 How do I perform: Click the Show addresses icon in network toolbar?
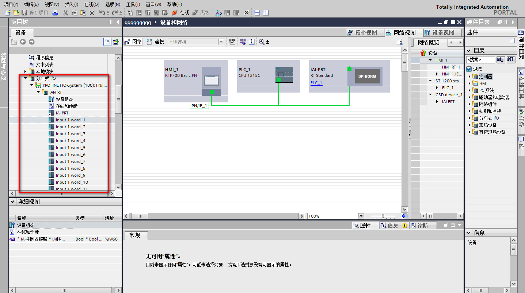(243, 42)
